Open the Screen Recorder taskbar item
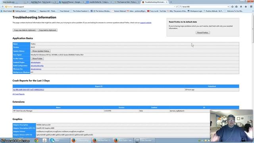Screen dimensions: 254x143 pos(144,140)
